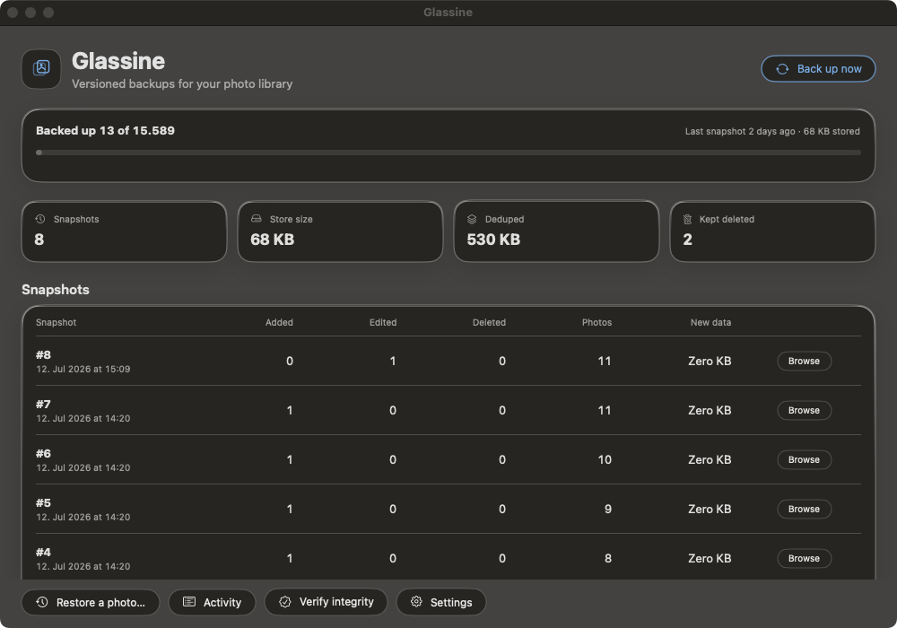Click the sync arrows icon in Back up now
The width and height of the screenshot is (897, 628).
tap(782, 69)
